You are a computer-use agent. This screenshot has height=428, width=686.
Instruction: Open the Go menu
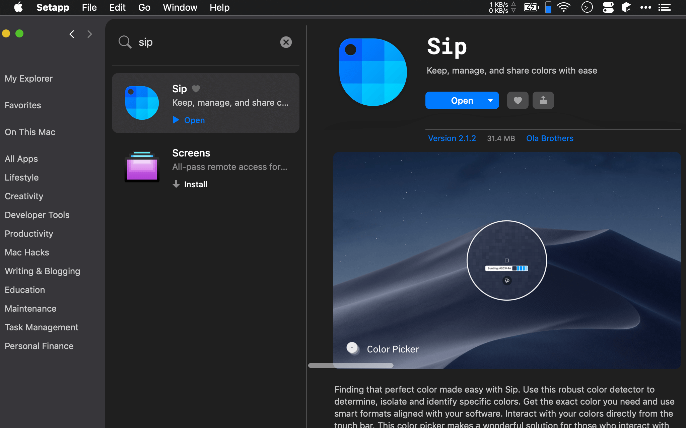pyautogui.click(x=144, y=7)
